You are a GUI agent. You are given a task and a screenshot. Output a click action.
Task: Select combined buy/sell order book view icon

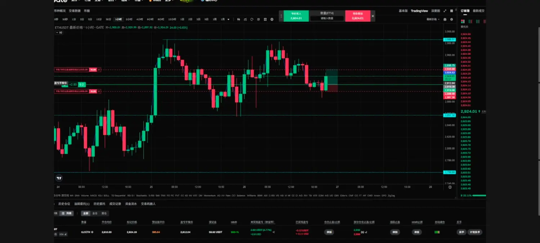tap(463, 21)
